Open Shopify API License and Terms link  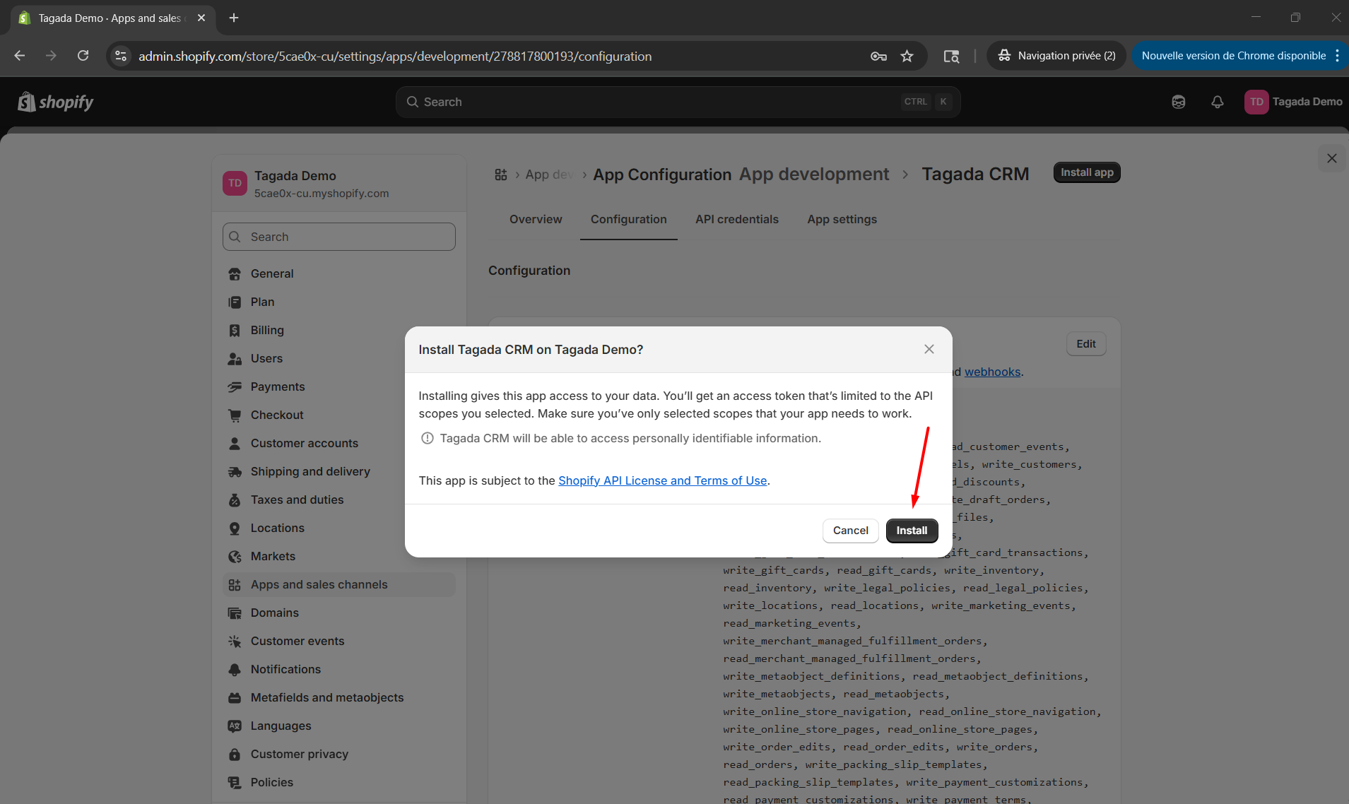[662, 480]
